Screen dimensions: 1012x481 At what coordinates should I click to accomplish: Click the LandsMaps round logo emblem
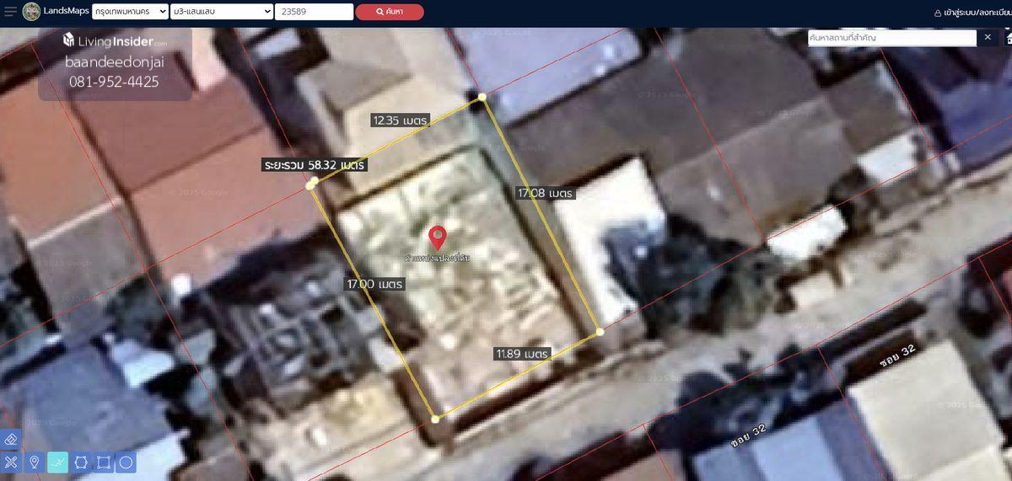[31, 12]
